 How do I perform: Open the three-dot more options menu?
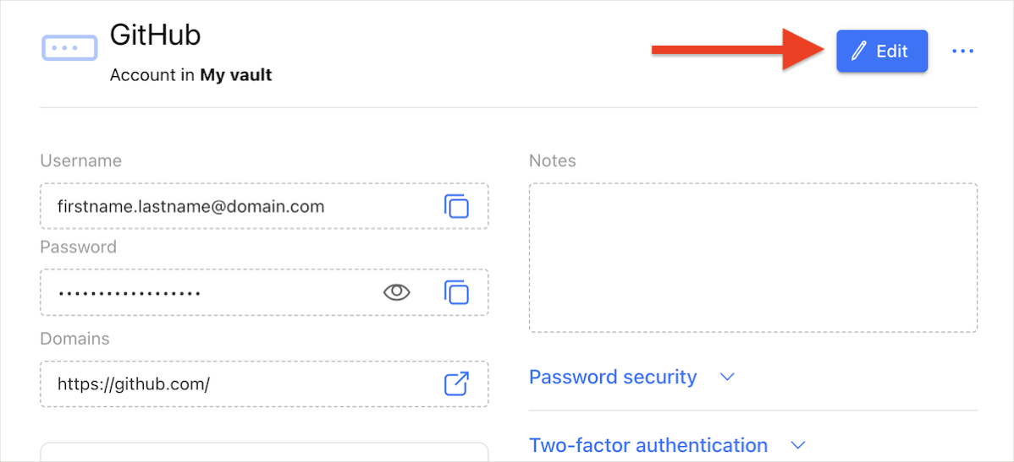point(963,51)
